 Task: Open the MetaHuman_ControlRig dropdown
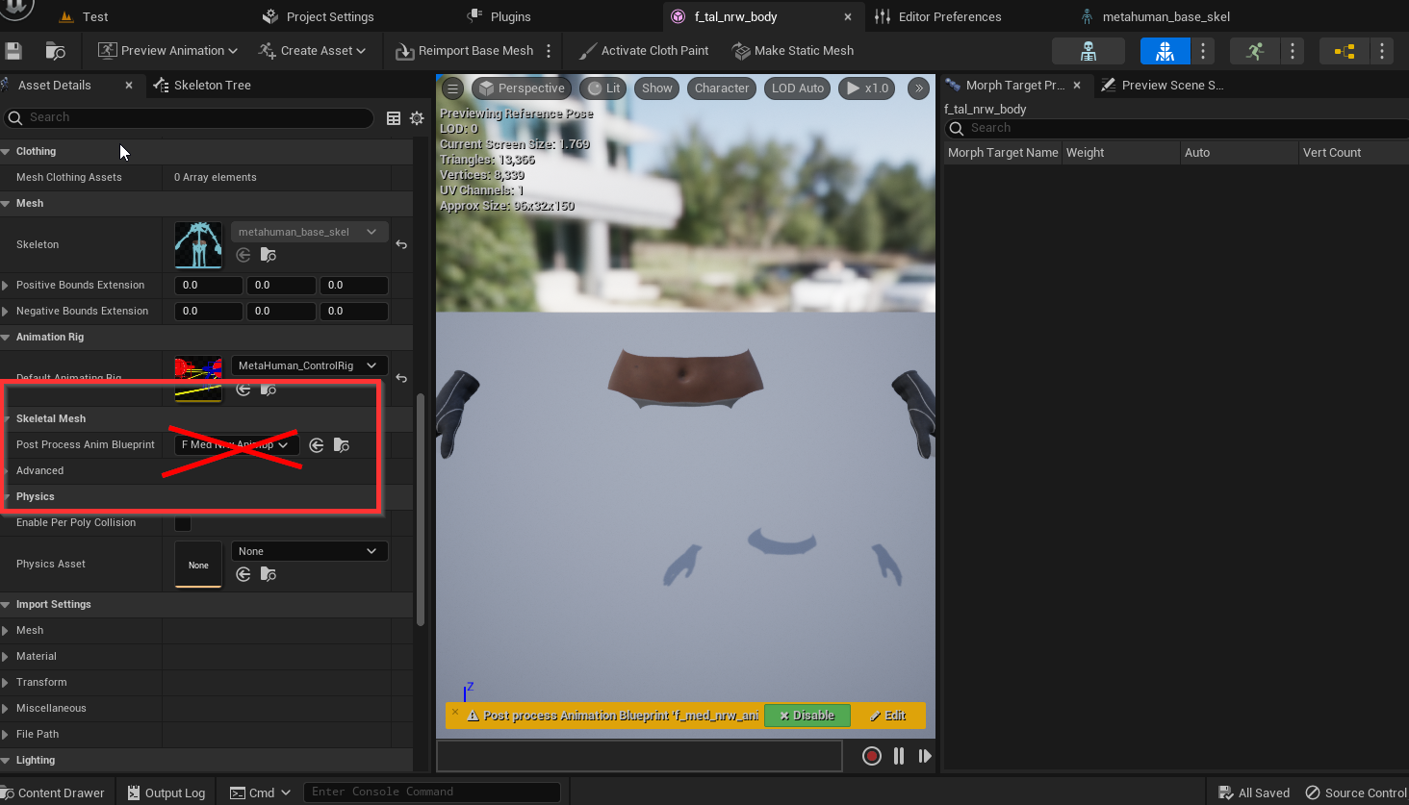point(309,365)
